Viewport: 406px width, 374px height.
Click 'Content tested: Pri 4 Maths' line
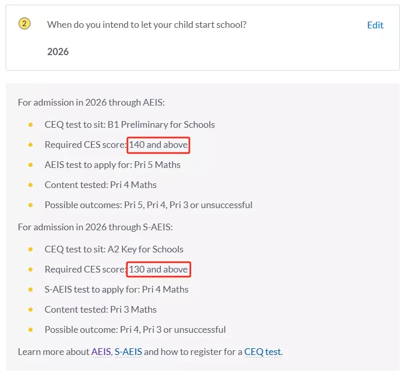point(101,185)
